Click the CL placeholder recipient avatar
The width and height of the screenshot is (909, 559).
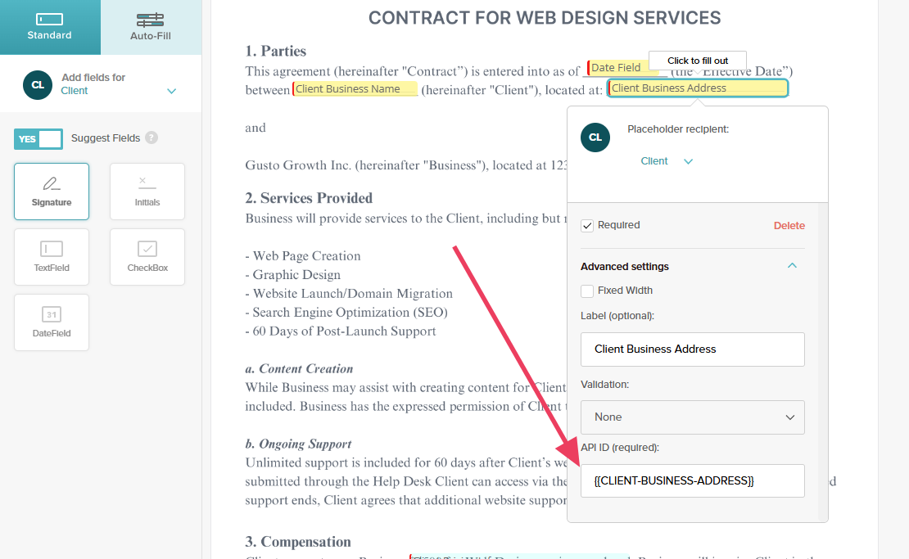tap(595, 137)
